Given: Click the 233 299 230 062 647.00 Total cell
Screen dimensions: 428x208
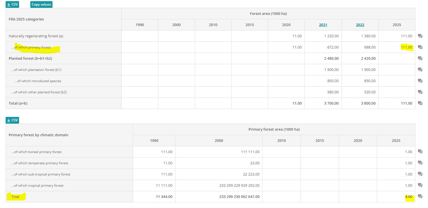Looking at the screenshot, I should coord(239,197).
